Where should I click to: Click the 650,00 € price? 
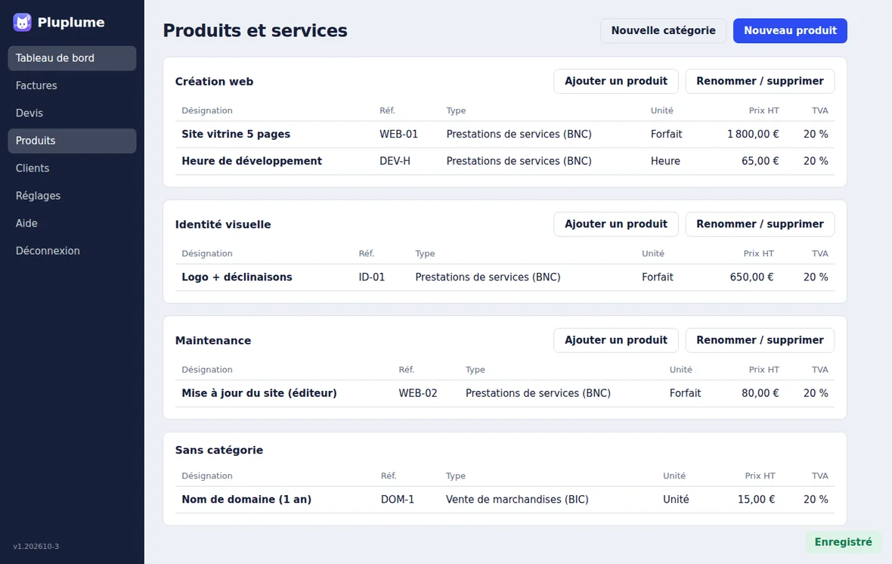click(752, 277)
